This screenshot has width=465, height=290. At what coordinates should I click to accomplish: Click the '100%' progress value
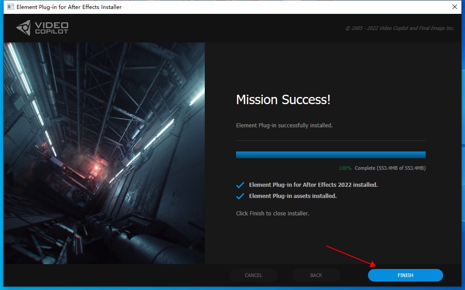pos(345,168)
